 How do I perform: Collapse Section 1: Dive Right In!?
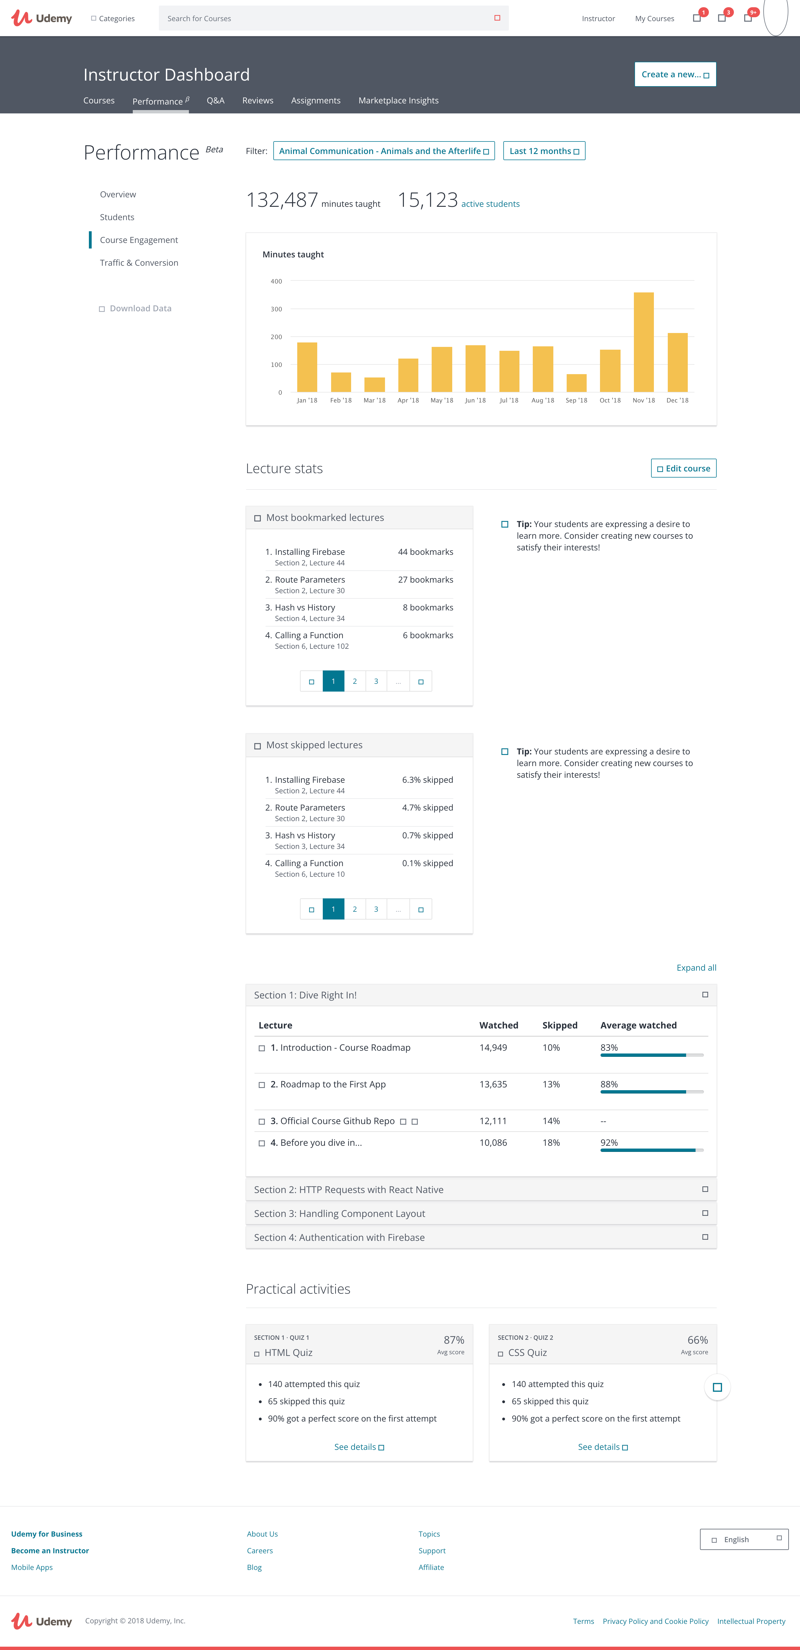pyautogui.click(x=481, y=995)
